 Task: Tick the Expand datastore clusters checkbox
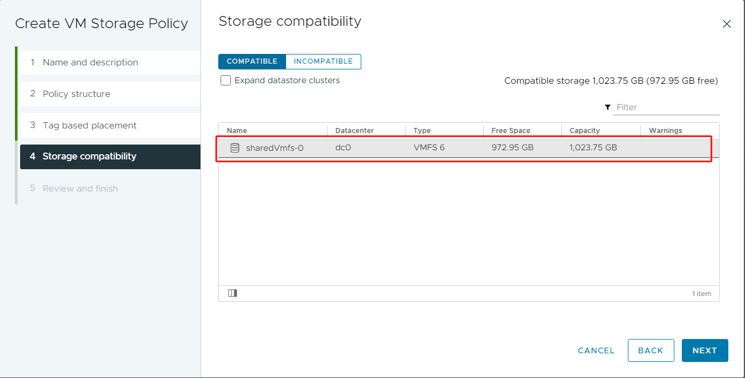226,80
